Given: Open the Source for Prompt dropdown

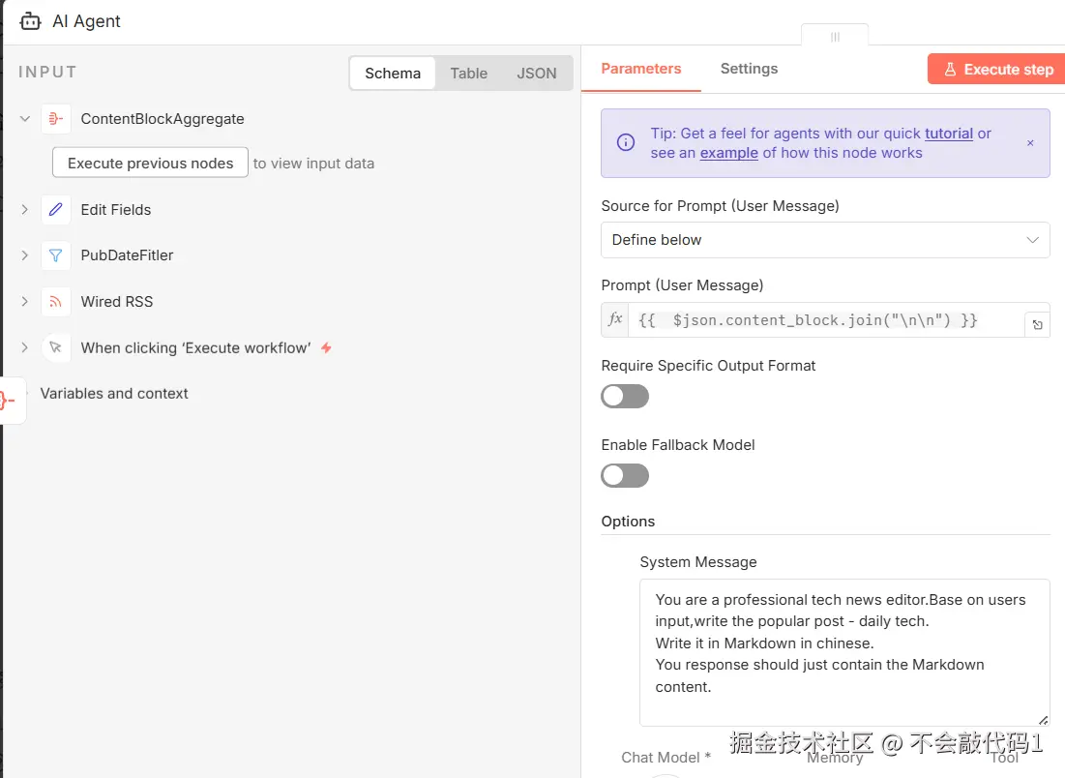Looking at the screenshot, I should click(825, 240).
